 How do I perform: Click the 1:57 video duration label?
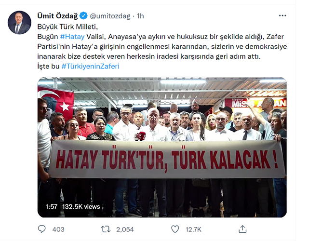(52, 206)
